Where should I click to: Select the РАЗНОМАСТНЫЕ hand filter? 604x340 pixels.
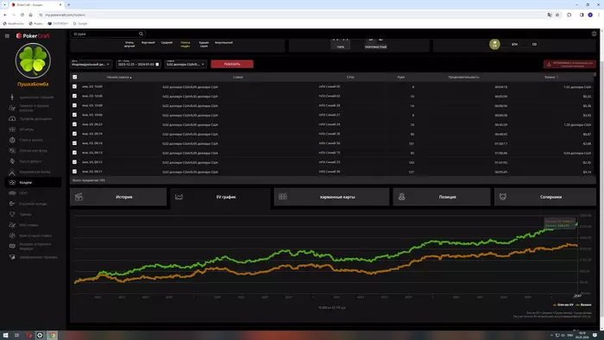coord(375,45)
